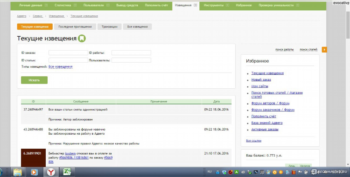Select notification ID 43.268946488

[x=33, y=129]
